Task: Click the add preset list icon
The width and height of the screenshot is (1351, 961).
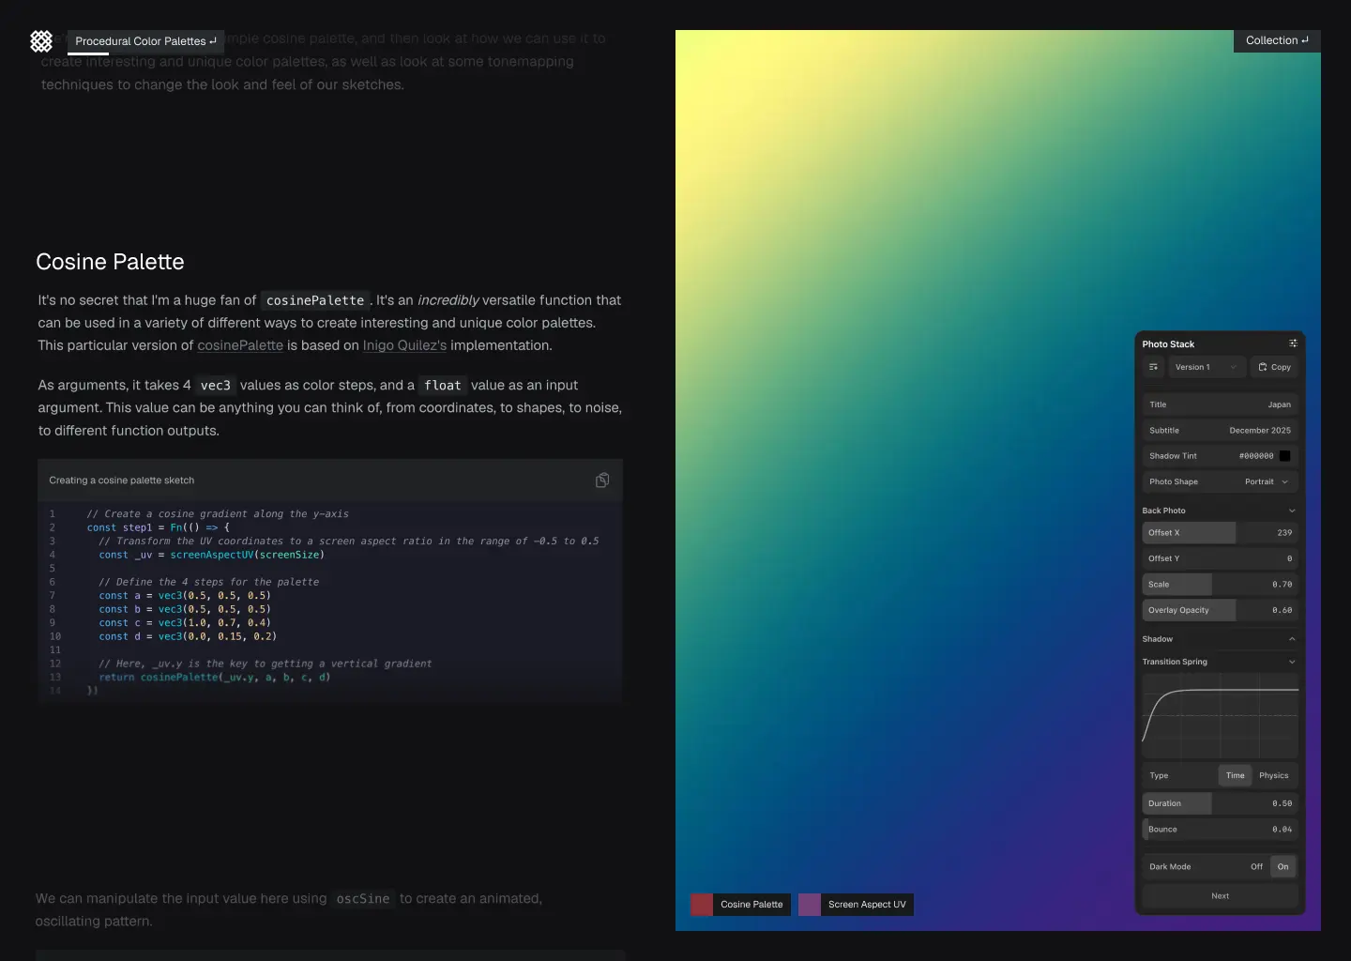Action: (1154, 367)
